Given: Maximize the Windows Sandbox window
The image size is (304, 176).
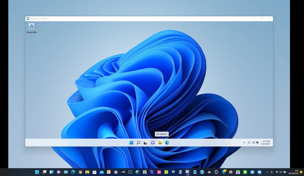Looking at the screenshot, I should point(262,19).
